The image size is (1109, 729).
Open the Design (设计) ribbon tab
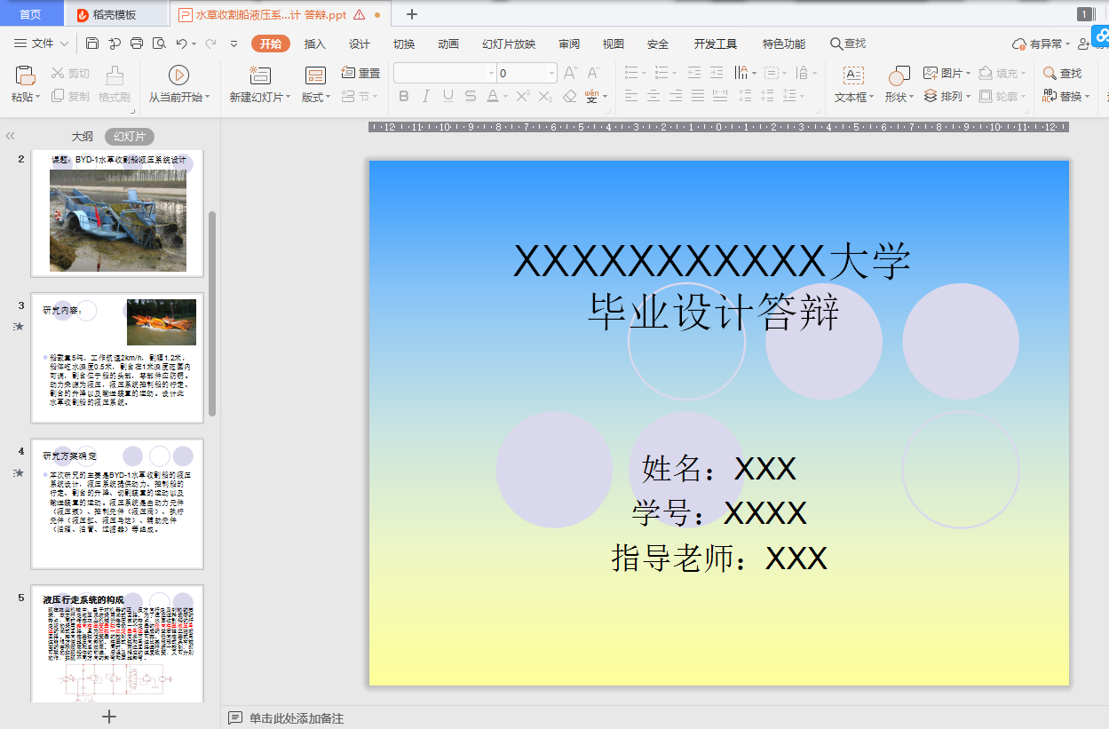click(360, 44)
